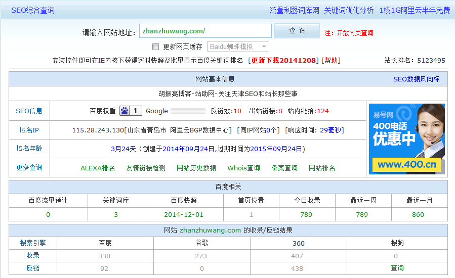The image size is (455, 278).
Task: Open the ALEXA排名 query
Action: point(98,168)
